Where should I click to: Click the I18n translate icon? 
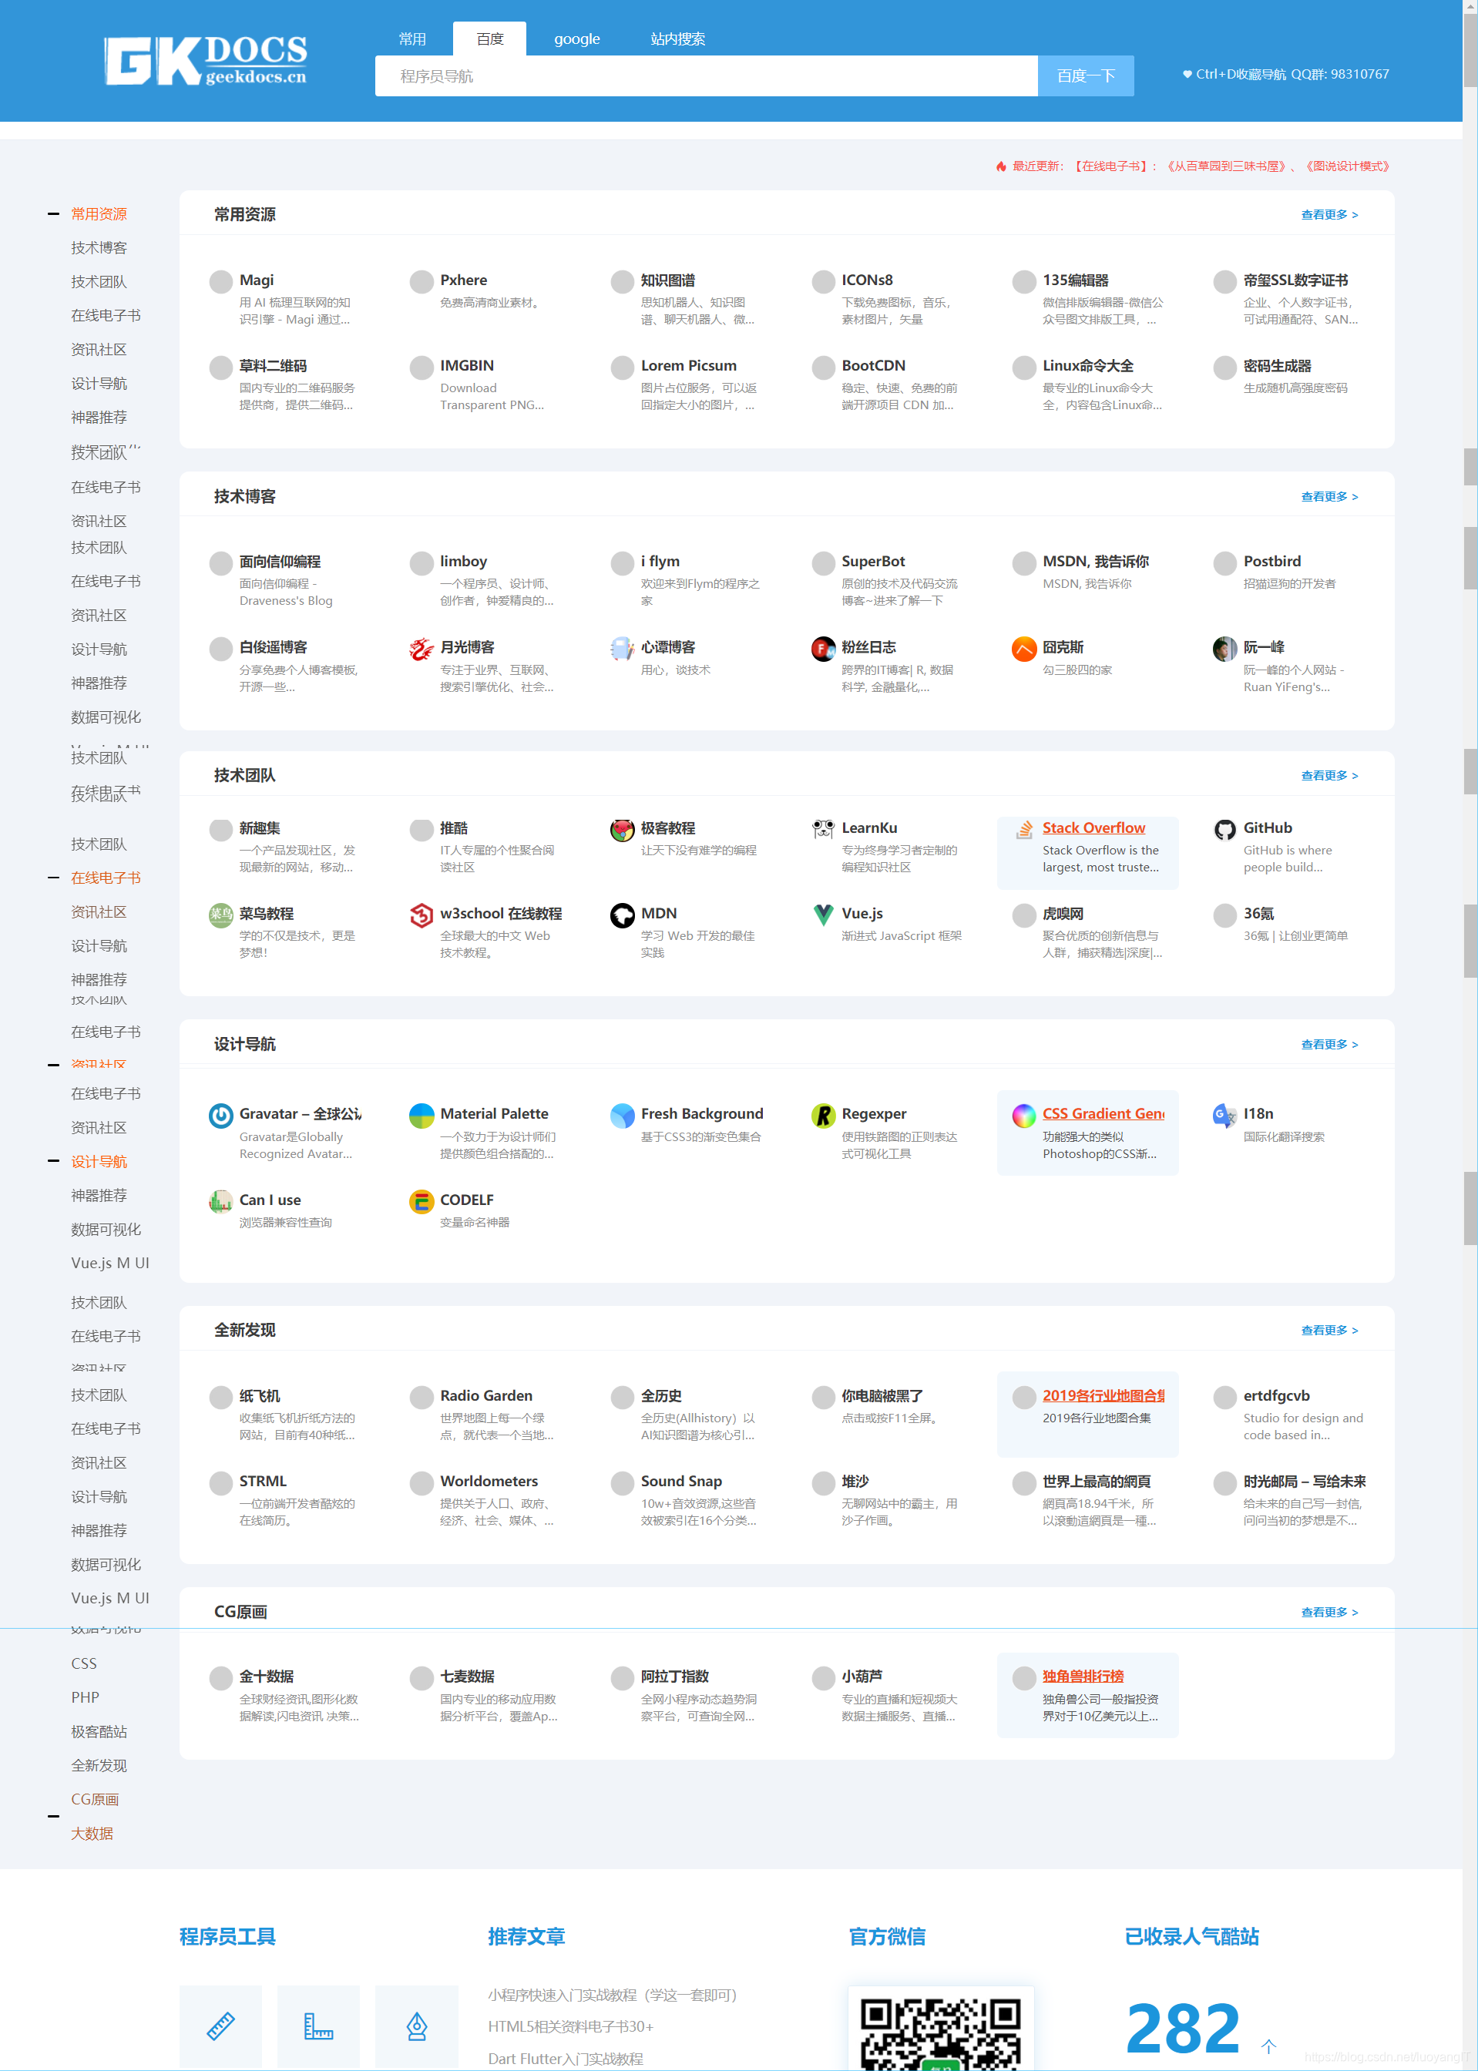[1225, 1116]
